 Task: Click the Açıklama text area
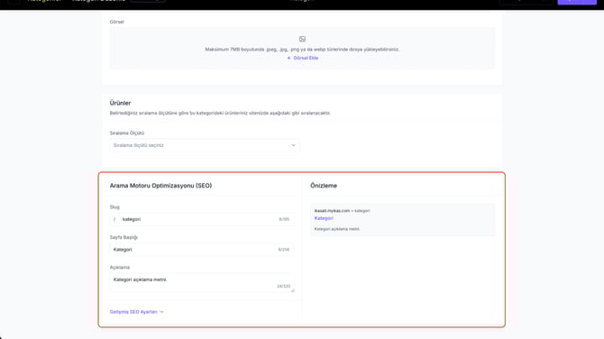coord(202,283)
